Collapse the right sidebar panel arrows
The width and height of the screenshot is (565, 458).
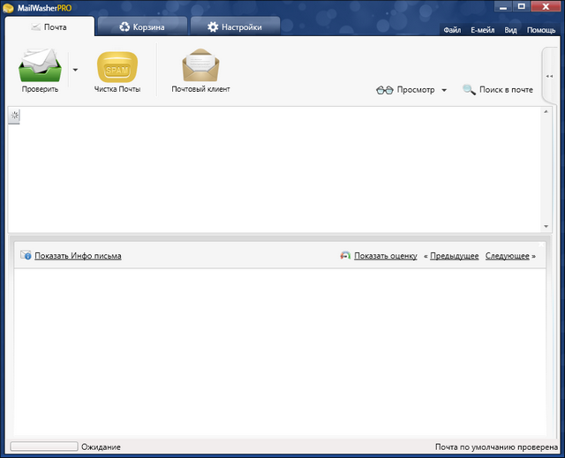coord(549,76)
